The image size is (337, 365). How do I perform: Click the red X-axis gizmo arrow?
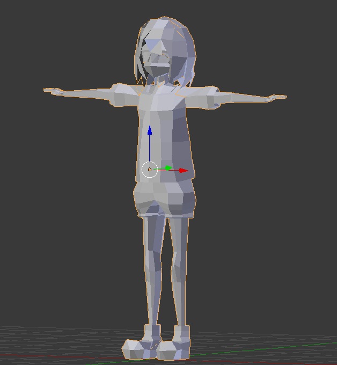184,171
